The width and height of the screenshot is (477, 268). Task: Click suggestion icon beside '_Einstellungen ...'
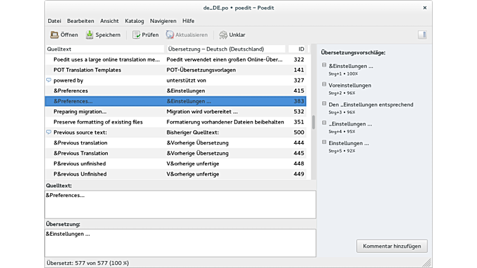tap(324, 123)
